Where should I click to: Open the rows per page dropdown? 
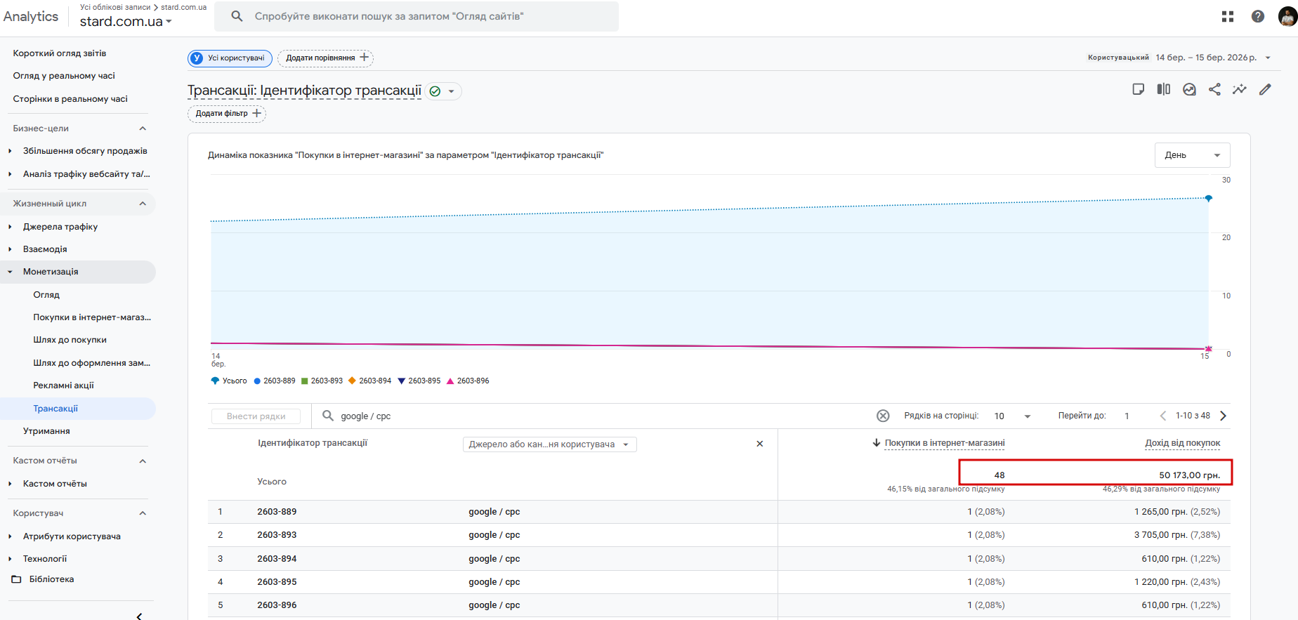1012,416
